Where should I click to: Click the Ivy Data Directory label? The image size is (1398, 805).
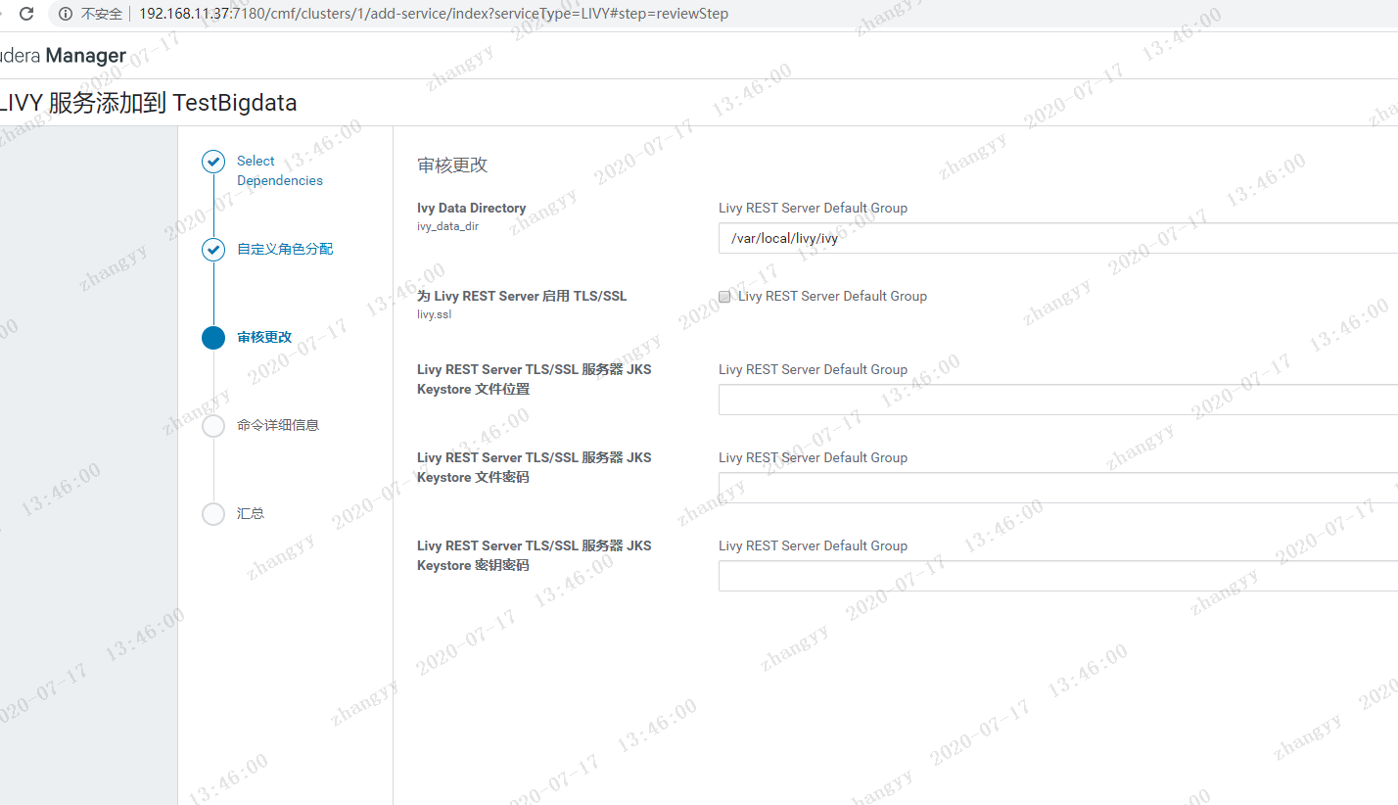point(472,208)
